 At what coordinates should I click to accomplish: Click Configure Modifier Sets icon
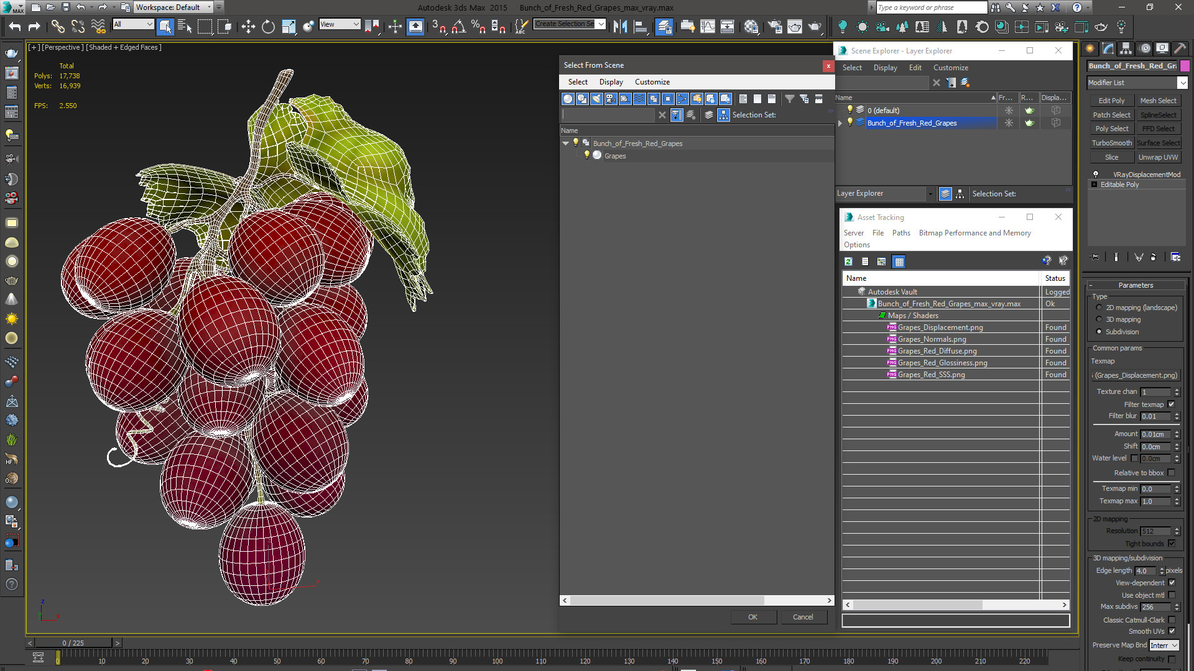[x=1175, y=257]
